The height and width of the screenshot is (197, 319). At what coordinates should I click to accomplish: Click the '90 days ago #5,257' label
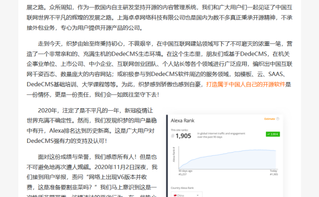pos(185,173)
